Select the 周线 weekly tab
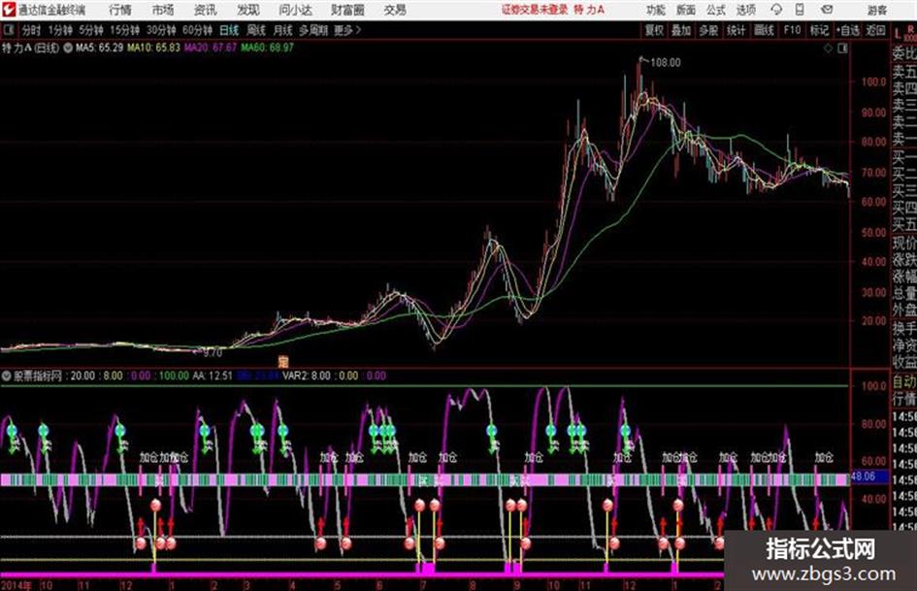The width and height of the screenshot is (917, 591). [x=256, y=30]
